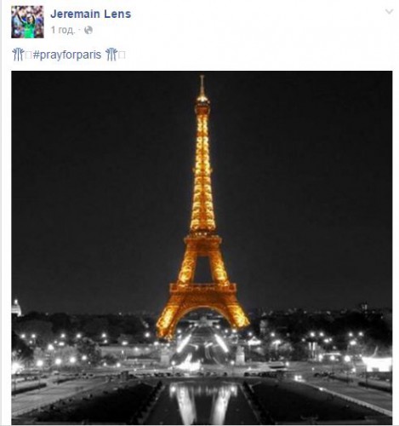Click the bright white building on the photo's right
Screen dimensions: 399x426
click(377, 365)
